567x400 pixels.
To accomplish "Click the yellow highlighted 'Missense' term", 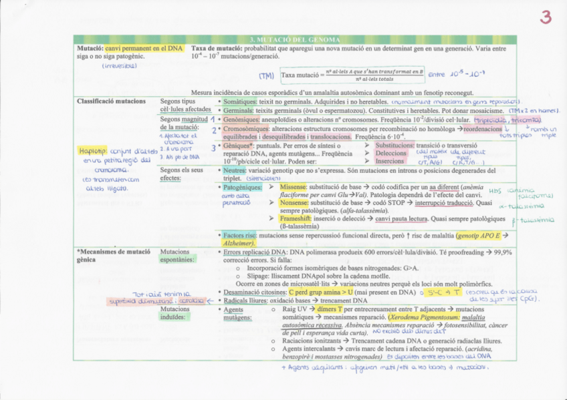I will coord(293,188).
